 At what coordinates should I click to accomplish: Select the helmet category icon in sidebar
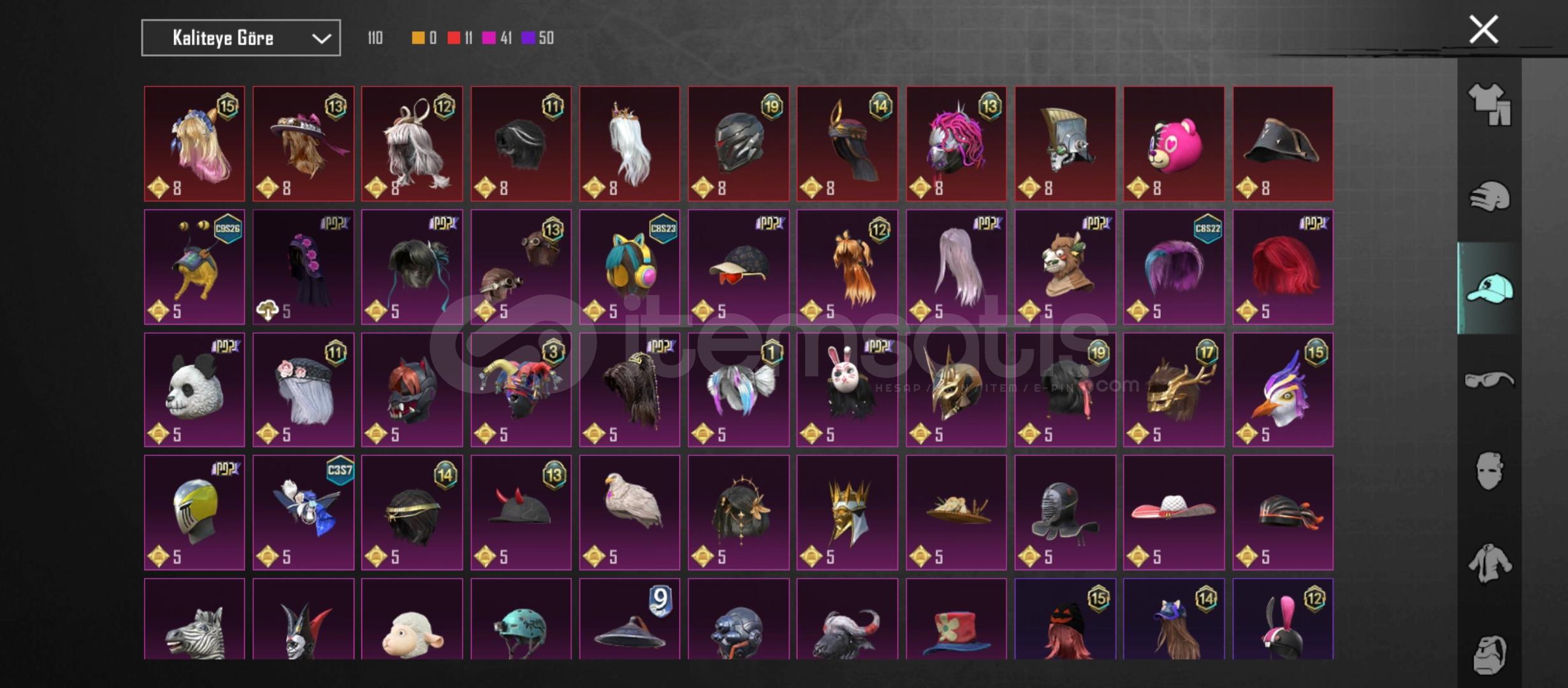(1489, 196)
